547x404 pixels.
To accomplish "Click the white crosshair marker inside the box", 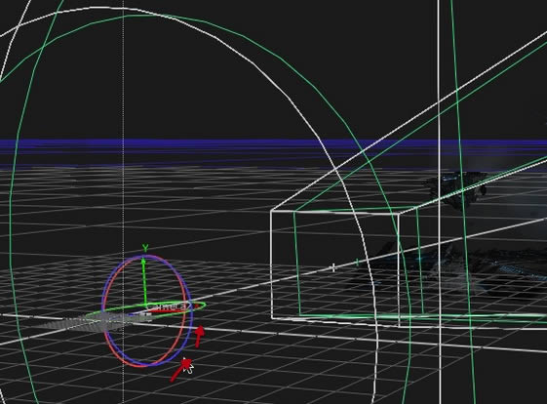I will pos(333,268).
